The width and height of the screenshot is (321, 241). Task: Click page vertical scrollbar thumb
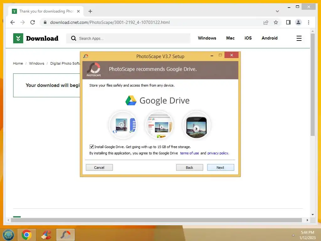[x=313, y=85]
